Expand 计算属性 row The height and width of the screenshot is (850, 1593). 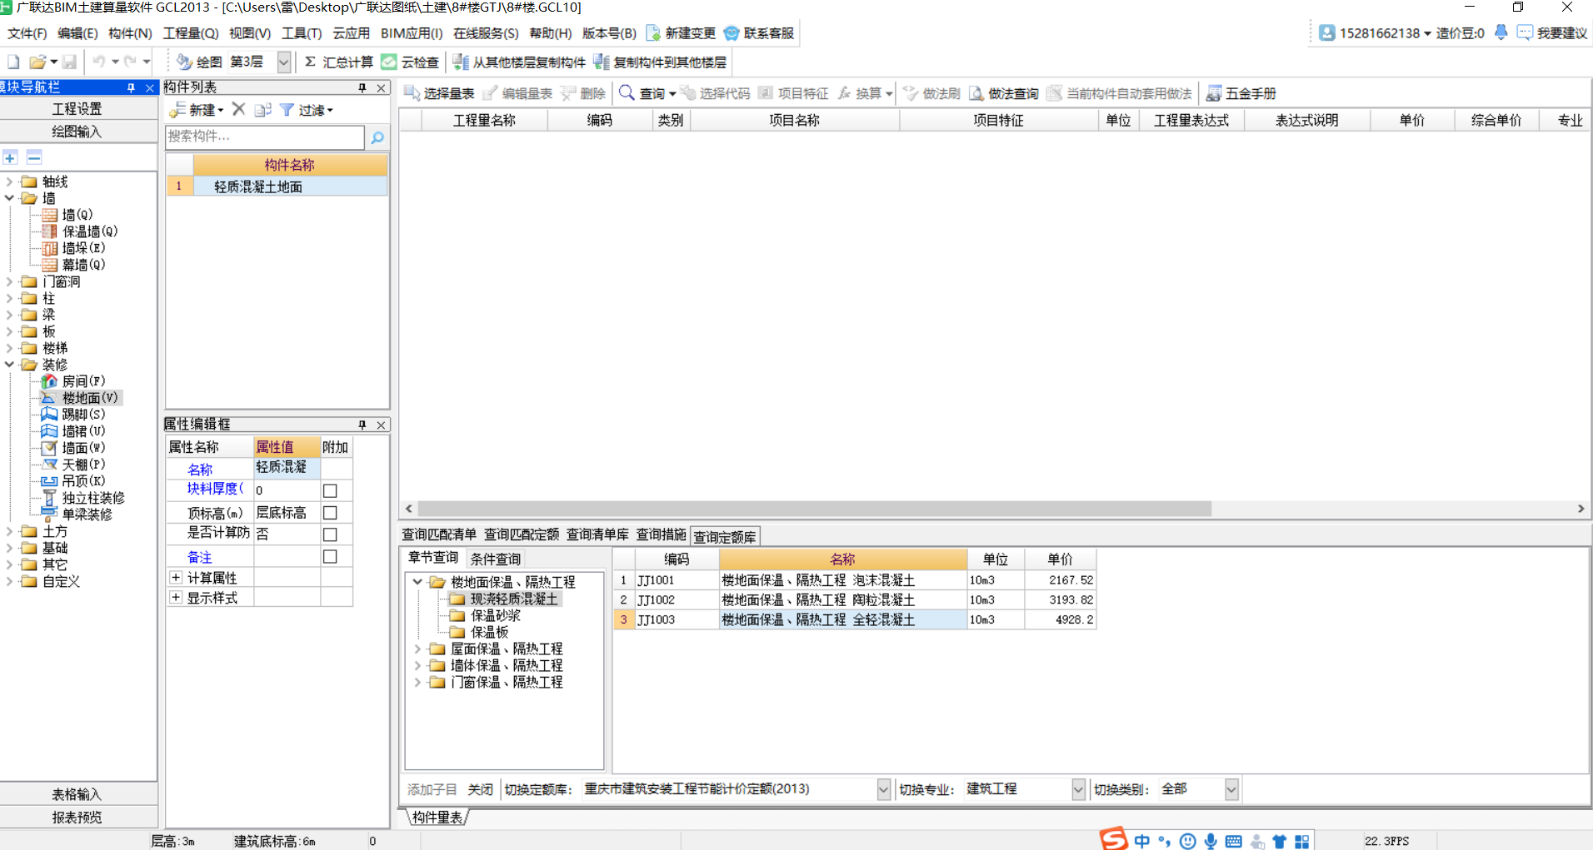(176, 577)
